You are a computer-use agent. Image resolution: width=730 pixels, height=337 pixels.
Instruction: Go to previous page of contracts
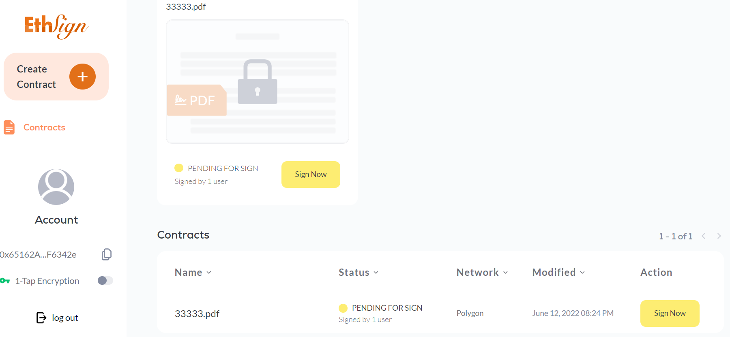tap(704, 236)
